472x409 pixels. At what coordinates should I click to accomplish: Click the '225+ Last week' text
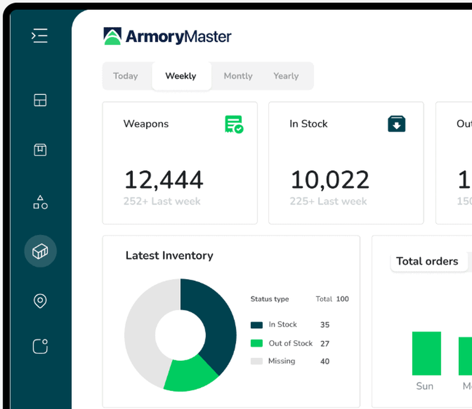coord(328,201)
